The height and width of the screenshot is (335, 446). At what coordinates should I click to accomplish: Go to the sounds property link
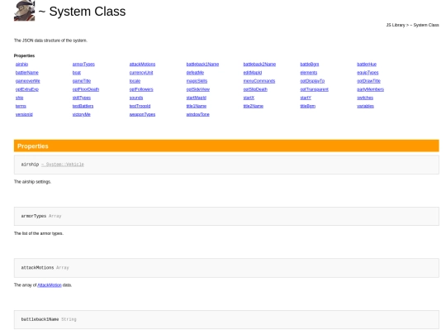click(x=136, y=98)
